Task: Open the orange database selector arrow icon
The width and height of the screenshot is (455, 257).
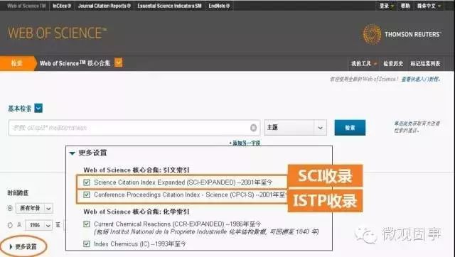Action: tap(119, 62)
